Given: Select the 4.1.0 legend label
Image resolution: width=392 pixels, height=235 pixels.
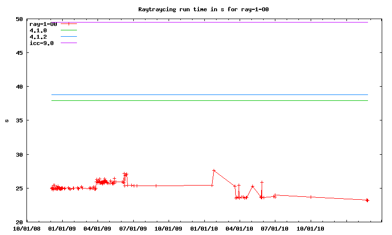Looking at the screenshot, I should tap(38, 30).
